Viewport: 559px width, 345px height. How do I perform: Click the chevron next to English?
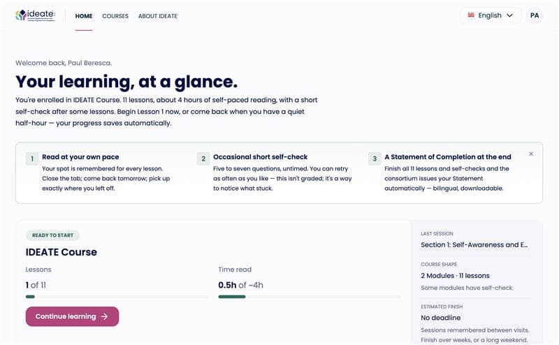[x=509, y=15]
